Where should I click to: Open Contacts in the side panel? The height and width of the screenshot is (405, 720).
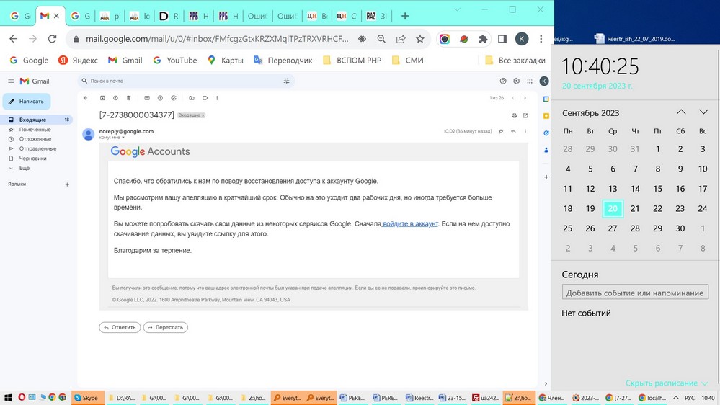546,150
